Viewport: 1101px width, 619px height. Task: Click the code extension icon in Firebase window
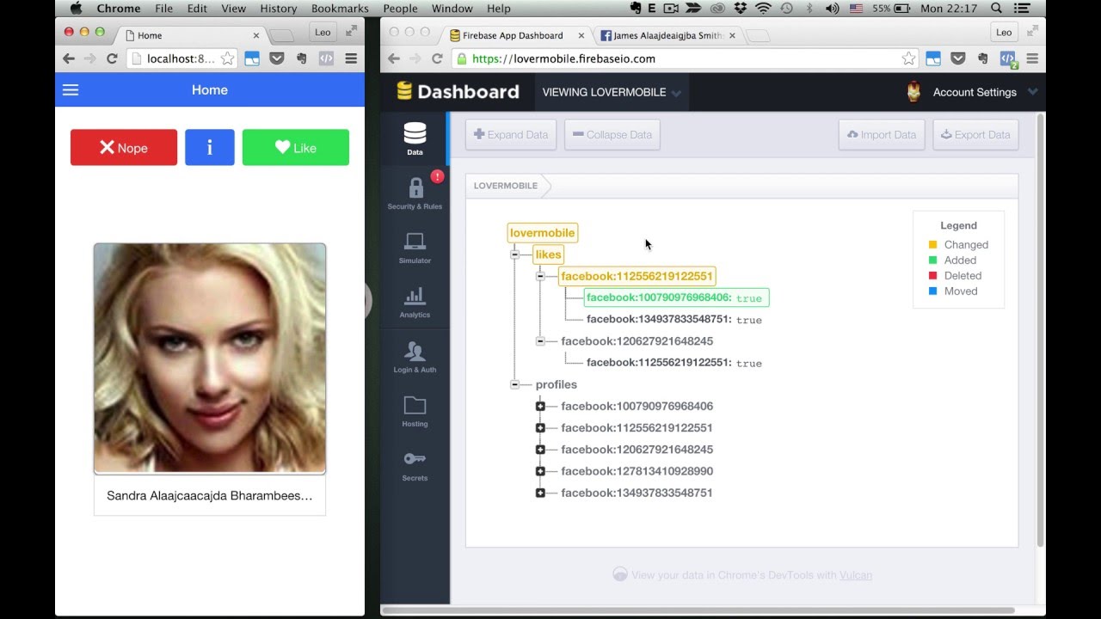[1007, 58]
